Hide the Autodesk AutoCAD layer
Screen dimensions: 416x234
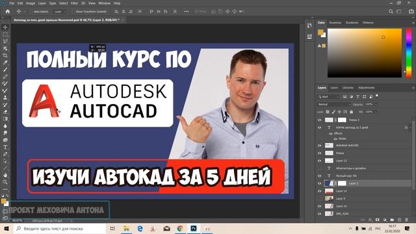tap(319, 146)
